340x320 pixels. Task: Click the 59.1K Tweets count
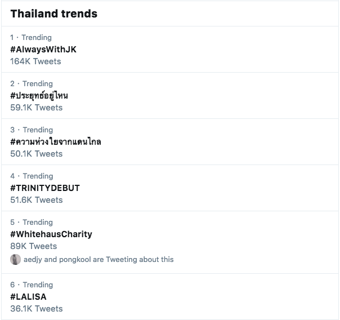click(x=37, y=108)
